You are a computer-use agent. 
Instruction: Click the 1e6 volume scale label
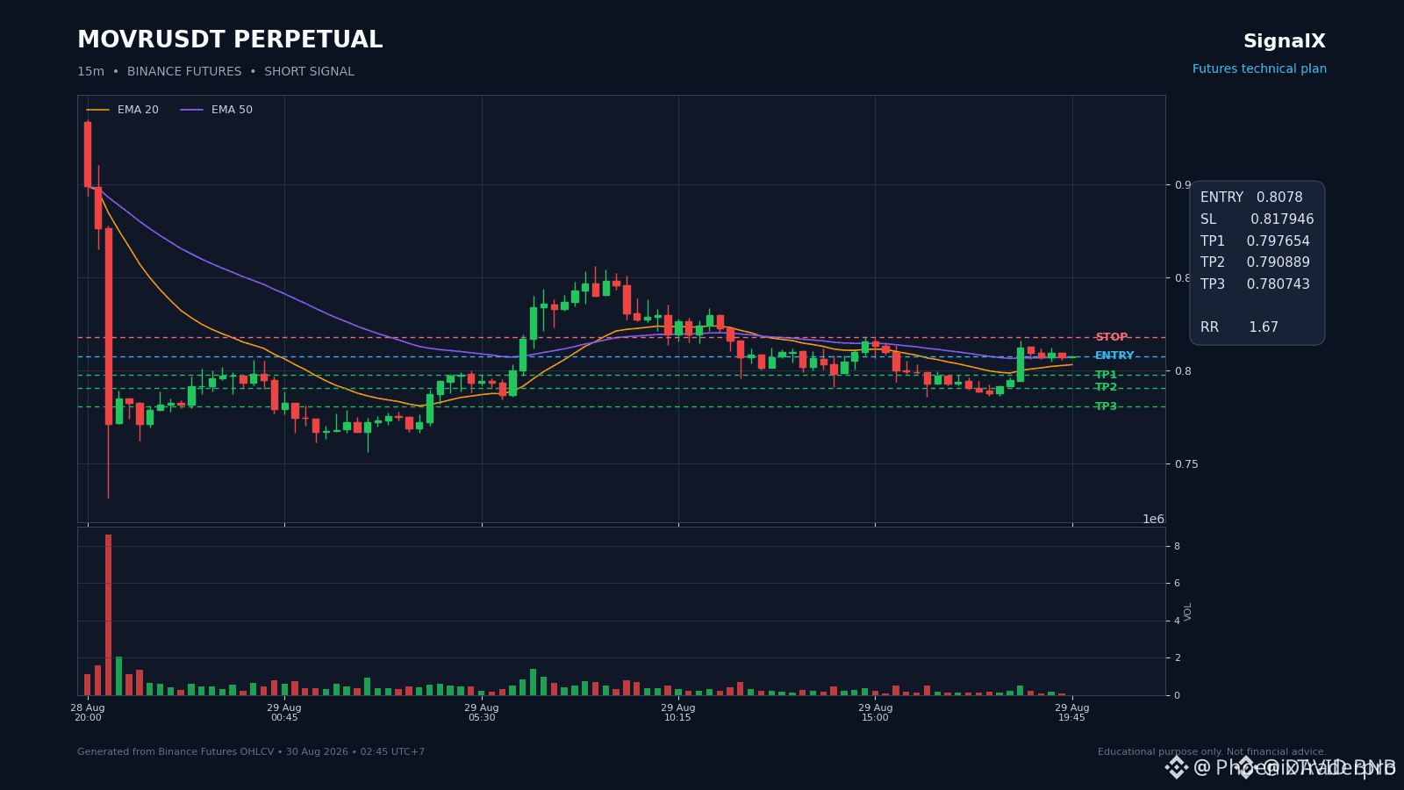click(x=1153, y=520)
